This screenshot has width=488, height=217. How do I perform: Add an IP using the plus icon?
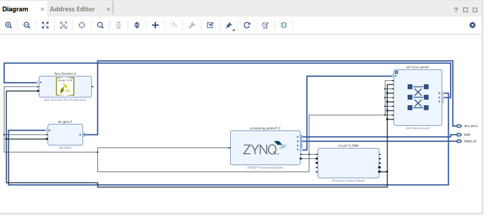155,25
